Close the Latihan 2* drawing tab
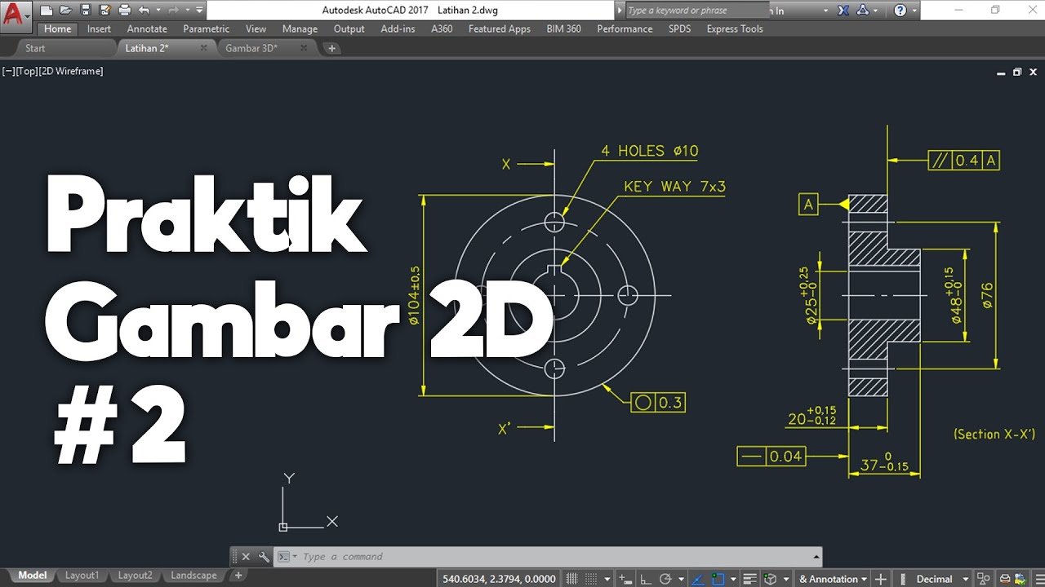The height and width of the screenshot is (587, 1045). tap(204, 48)
